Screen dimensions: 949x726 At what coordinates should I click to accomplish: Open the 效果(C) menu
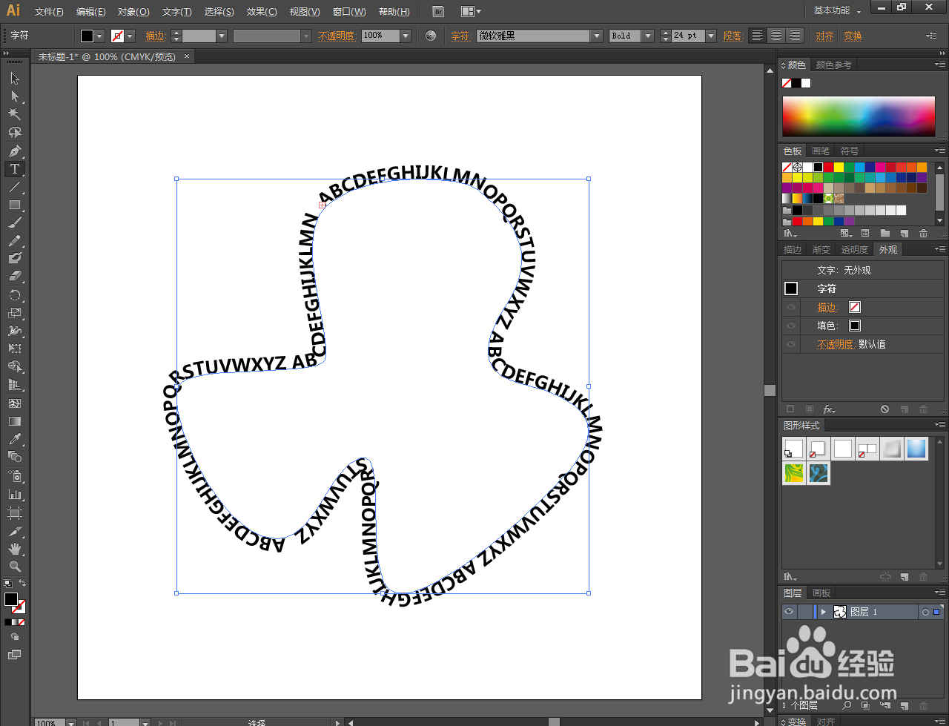click(262, 12)
